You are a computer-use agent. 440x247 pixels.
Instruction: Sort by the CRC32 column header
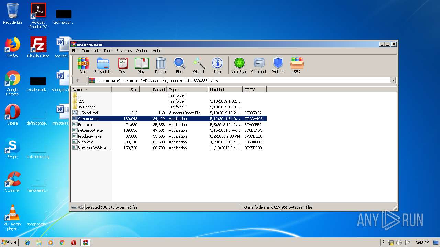tap(254, 90)
